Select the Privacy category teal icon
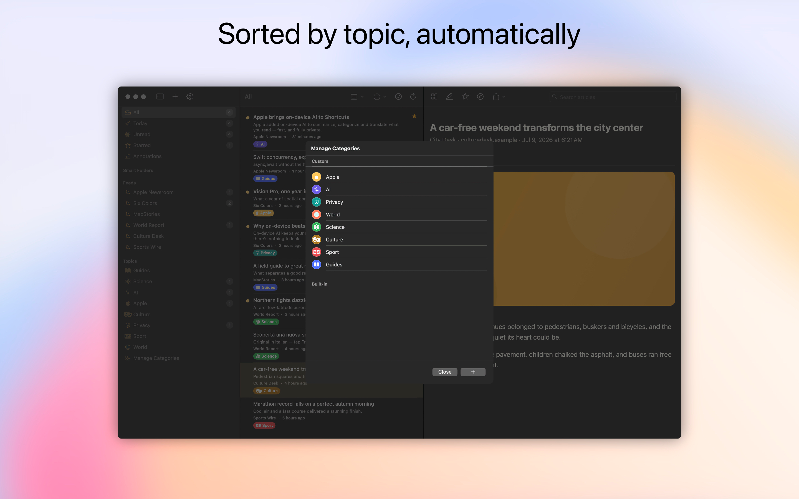Image resolution: width=799 pixels, height=499 pixels. (316, 202)
